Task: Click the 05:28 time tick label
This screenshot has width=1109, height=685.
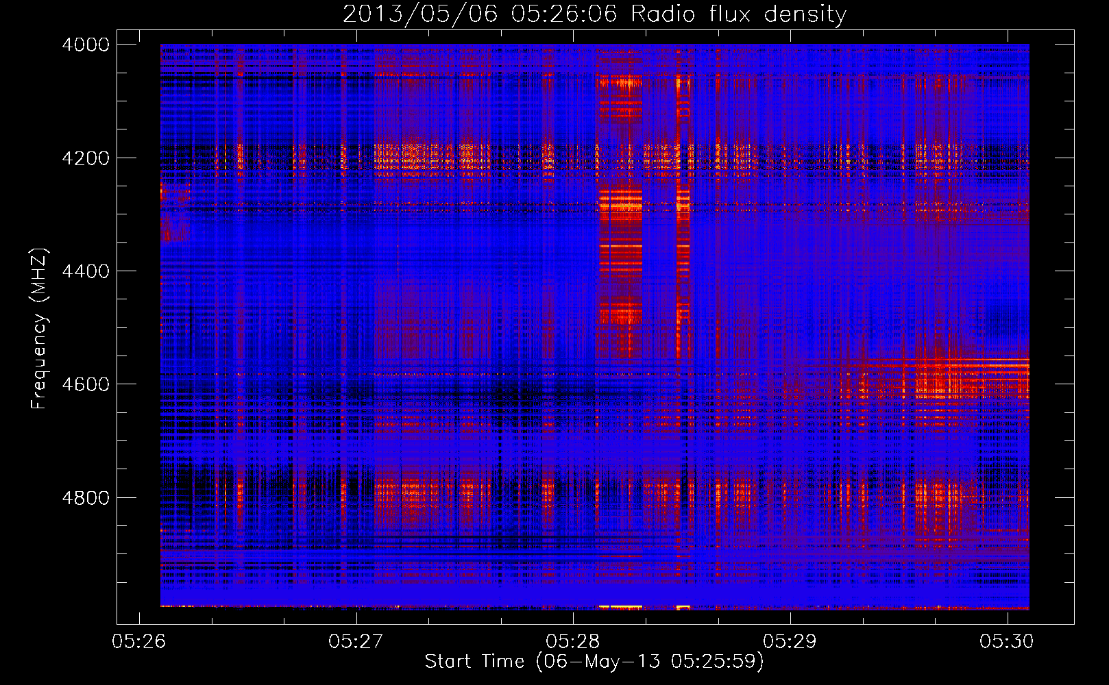Action: click(x=573, y=641)
